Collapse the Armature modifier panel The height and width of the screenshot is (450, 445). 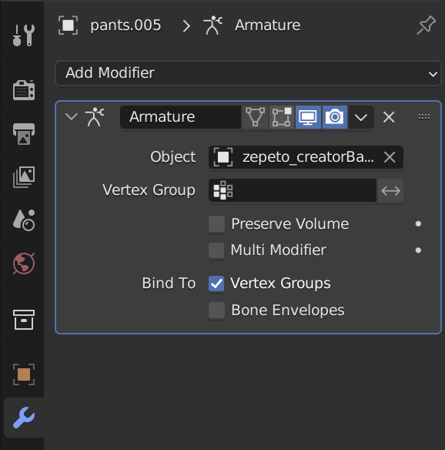click(x=71, y=117)
